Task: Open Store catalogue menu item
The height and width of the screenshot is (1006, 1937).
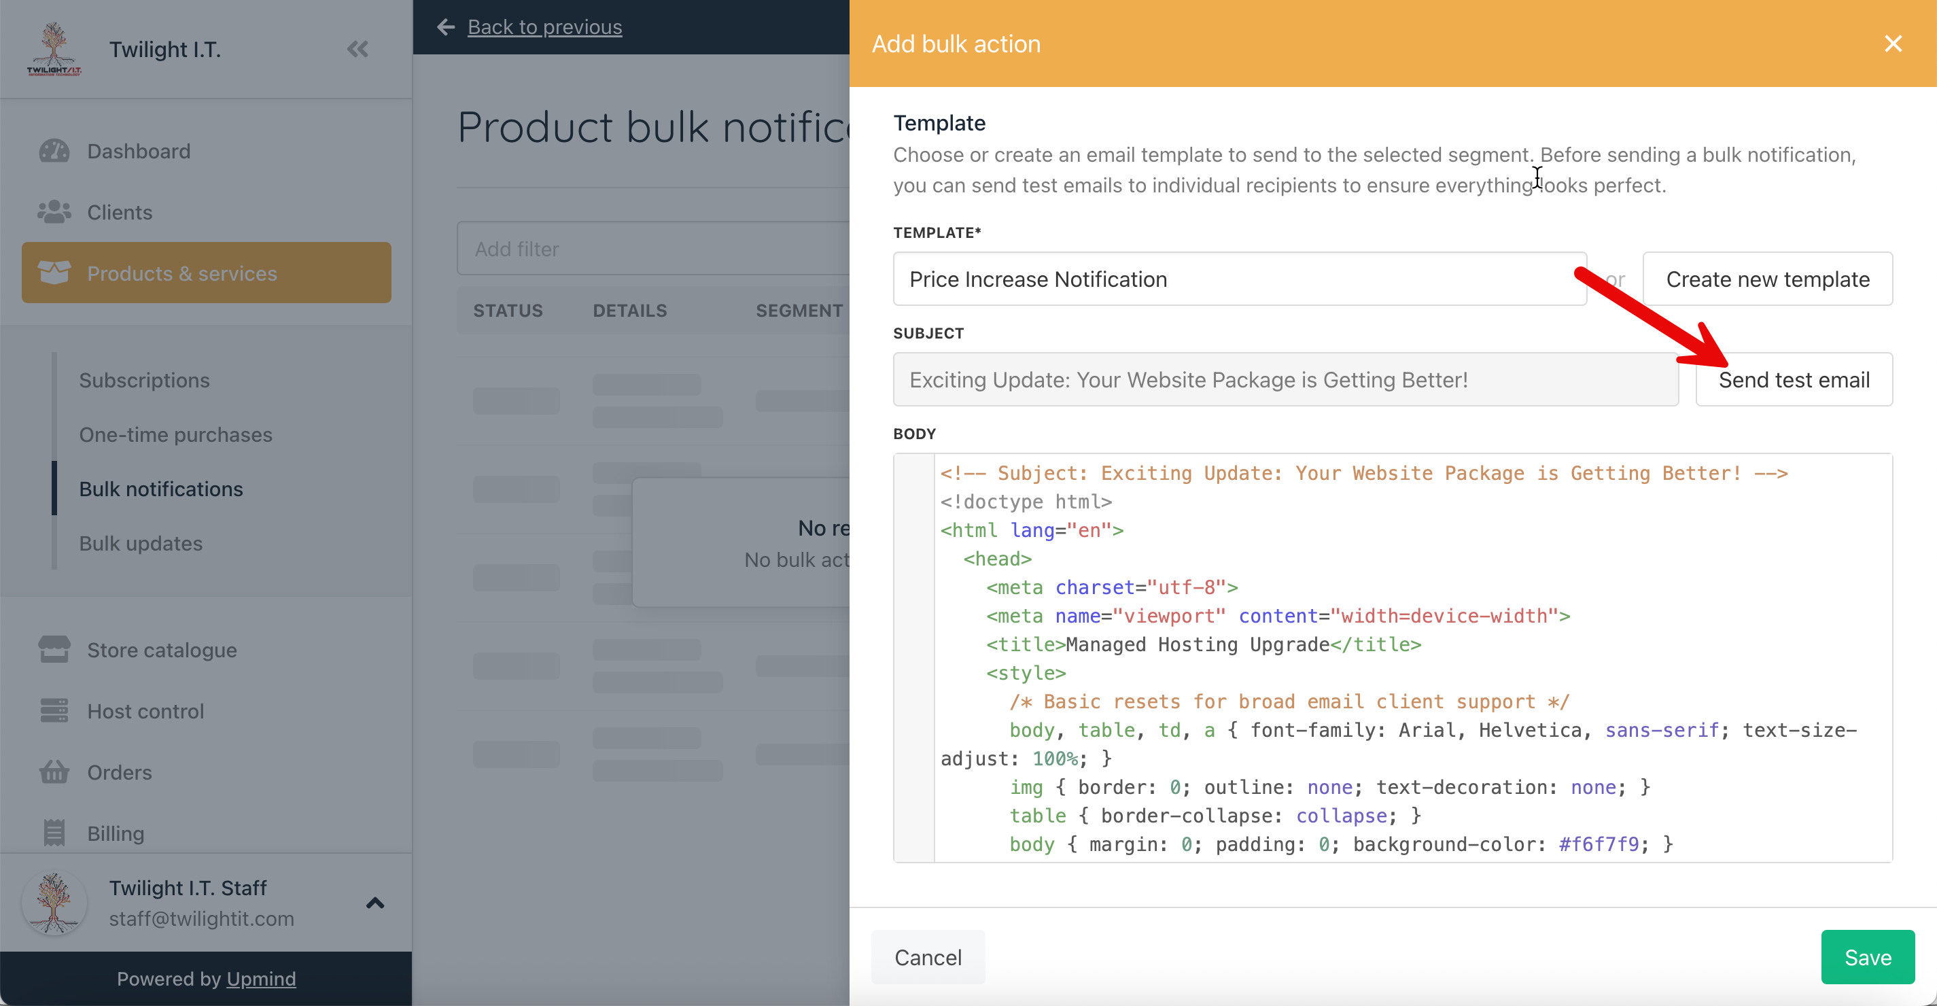Action: 206,650
